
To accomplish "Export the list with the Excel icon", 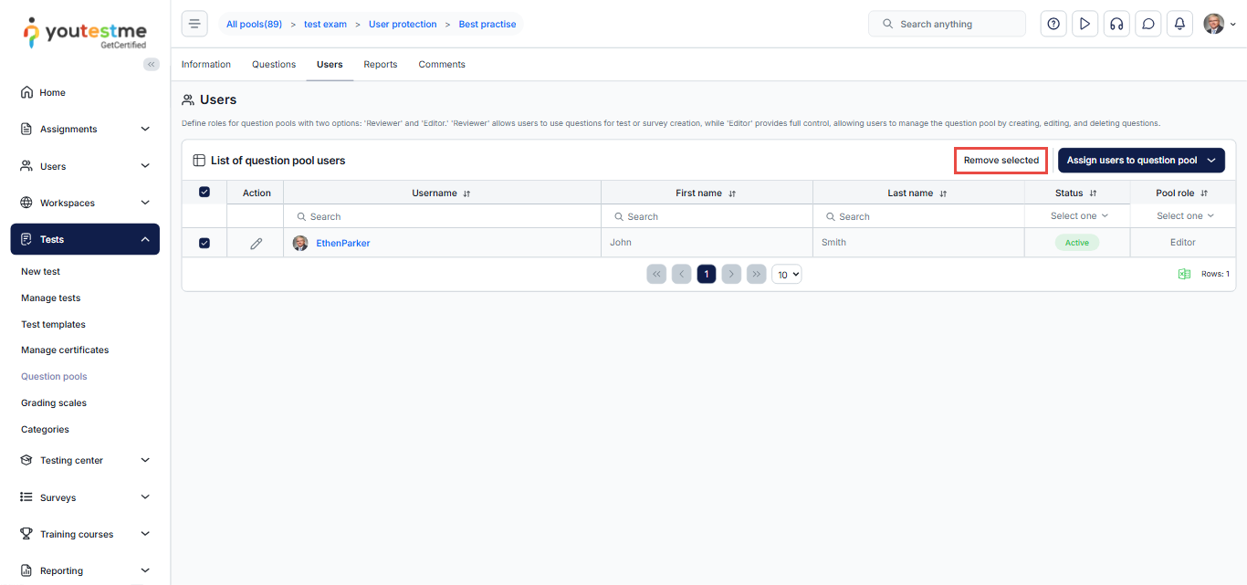I will 1184,274.
